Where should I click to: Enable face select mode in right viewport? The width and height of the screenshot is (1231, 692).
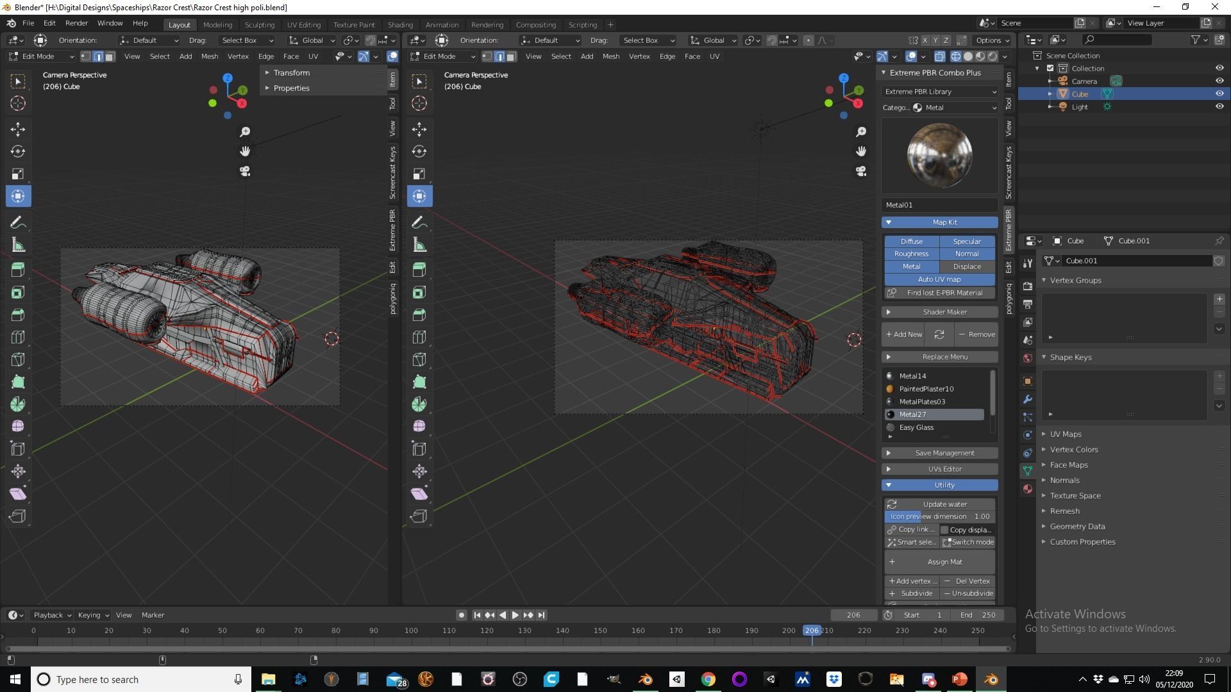point(511,56)
